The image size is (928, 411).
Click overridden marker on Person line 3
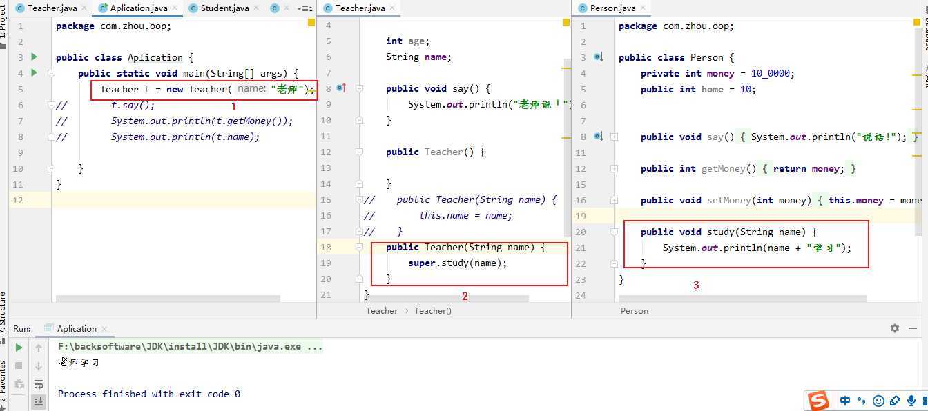click(x=599, y=57)
